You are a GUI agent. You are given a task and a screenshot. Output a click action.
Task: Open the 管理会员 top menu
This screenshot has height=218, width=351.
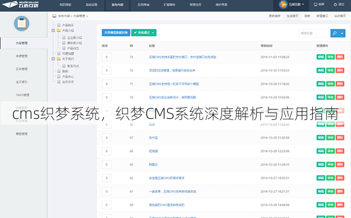[195, 5]
